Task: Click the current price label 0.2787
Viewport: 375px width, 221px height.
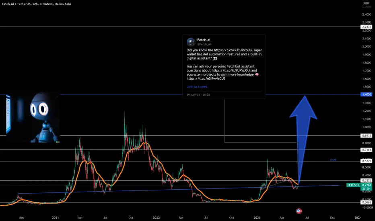Action: tap(367, 185)
